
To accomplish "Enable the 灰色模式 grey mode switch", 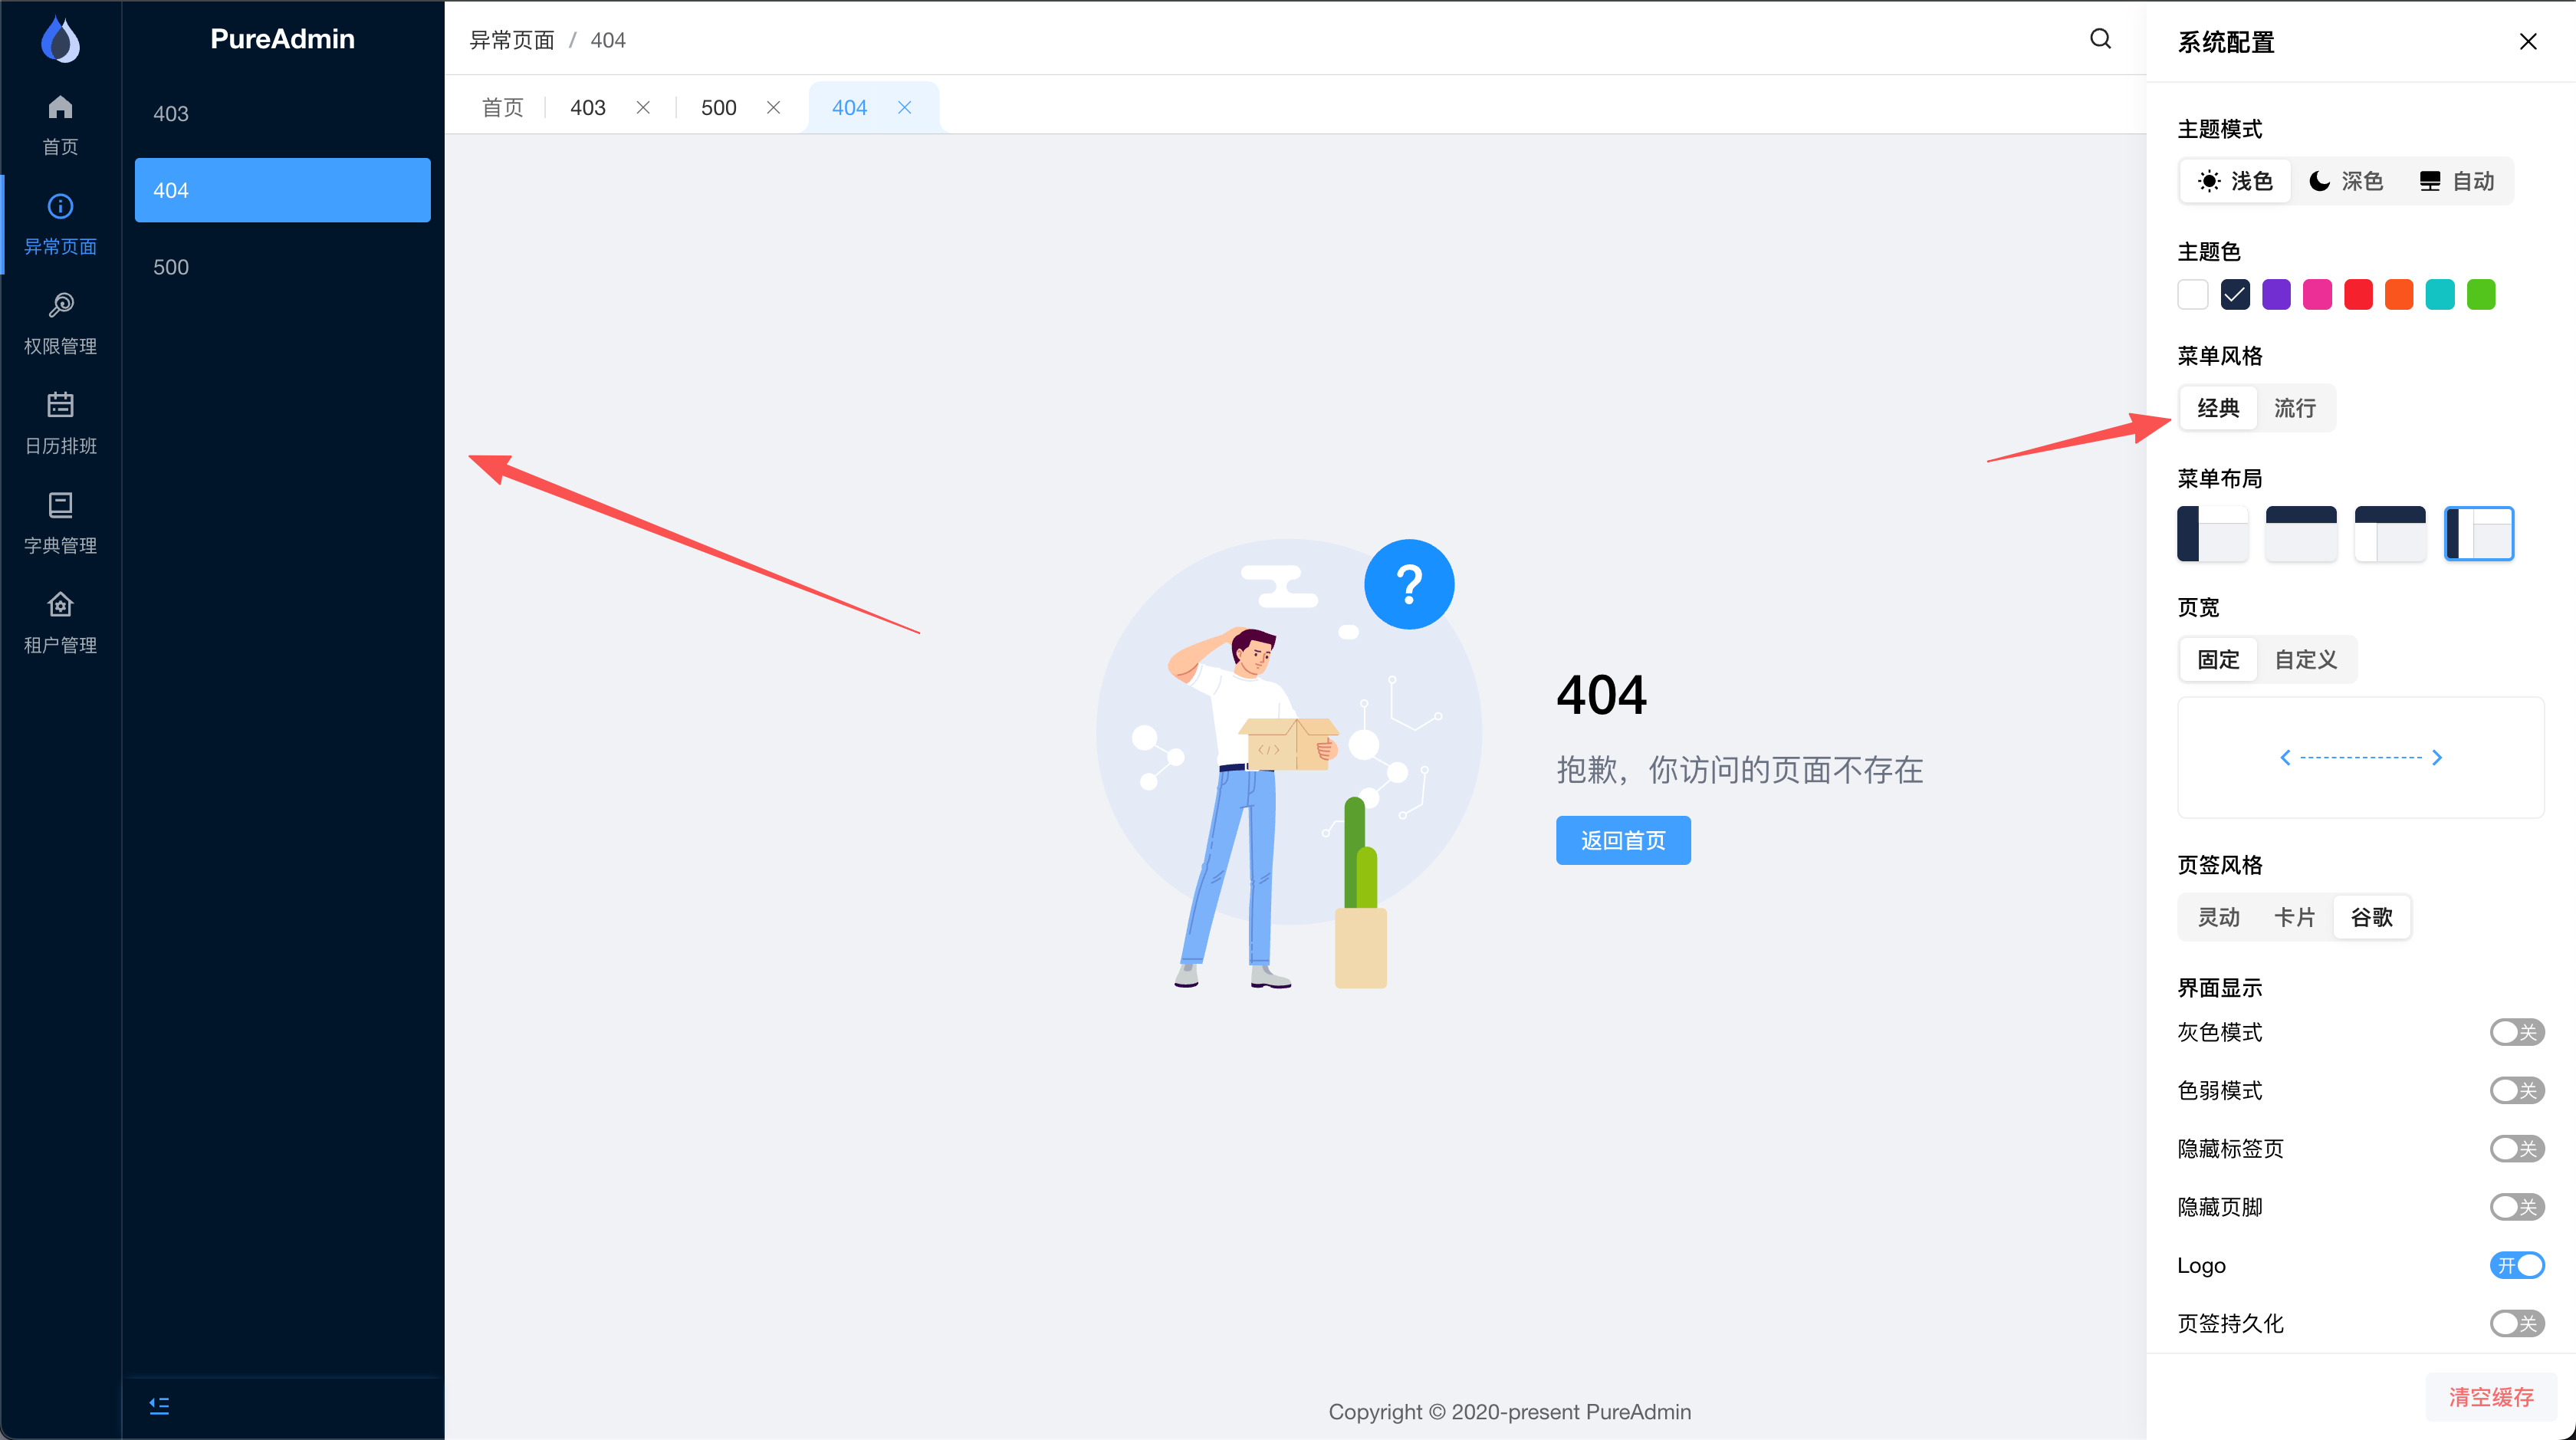I will (x=2516, y=1032).
